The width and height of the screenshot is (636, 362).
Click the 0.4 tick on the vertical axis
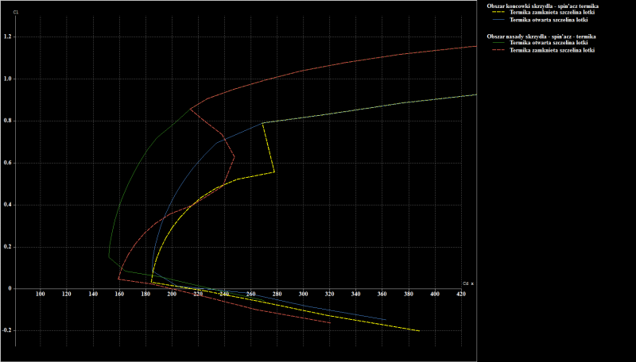[x=7, y=205]
